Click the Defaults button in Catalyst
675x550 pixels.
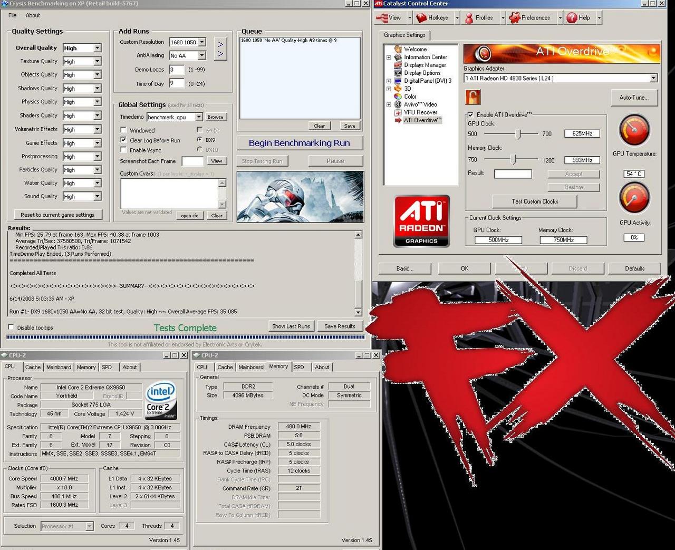[635, 268]
